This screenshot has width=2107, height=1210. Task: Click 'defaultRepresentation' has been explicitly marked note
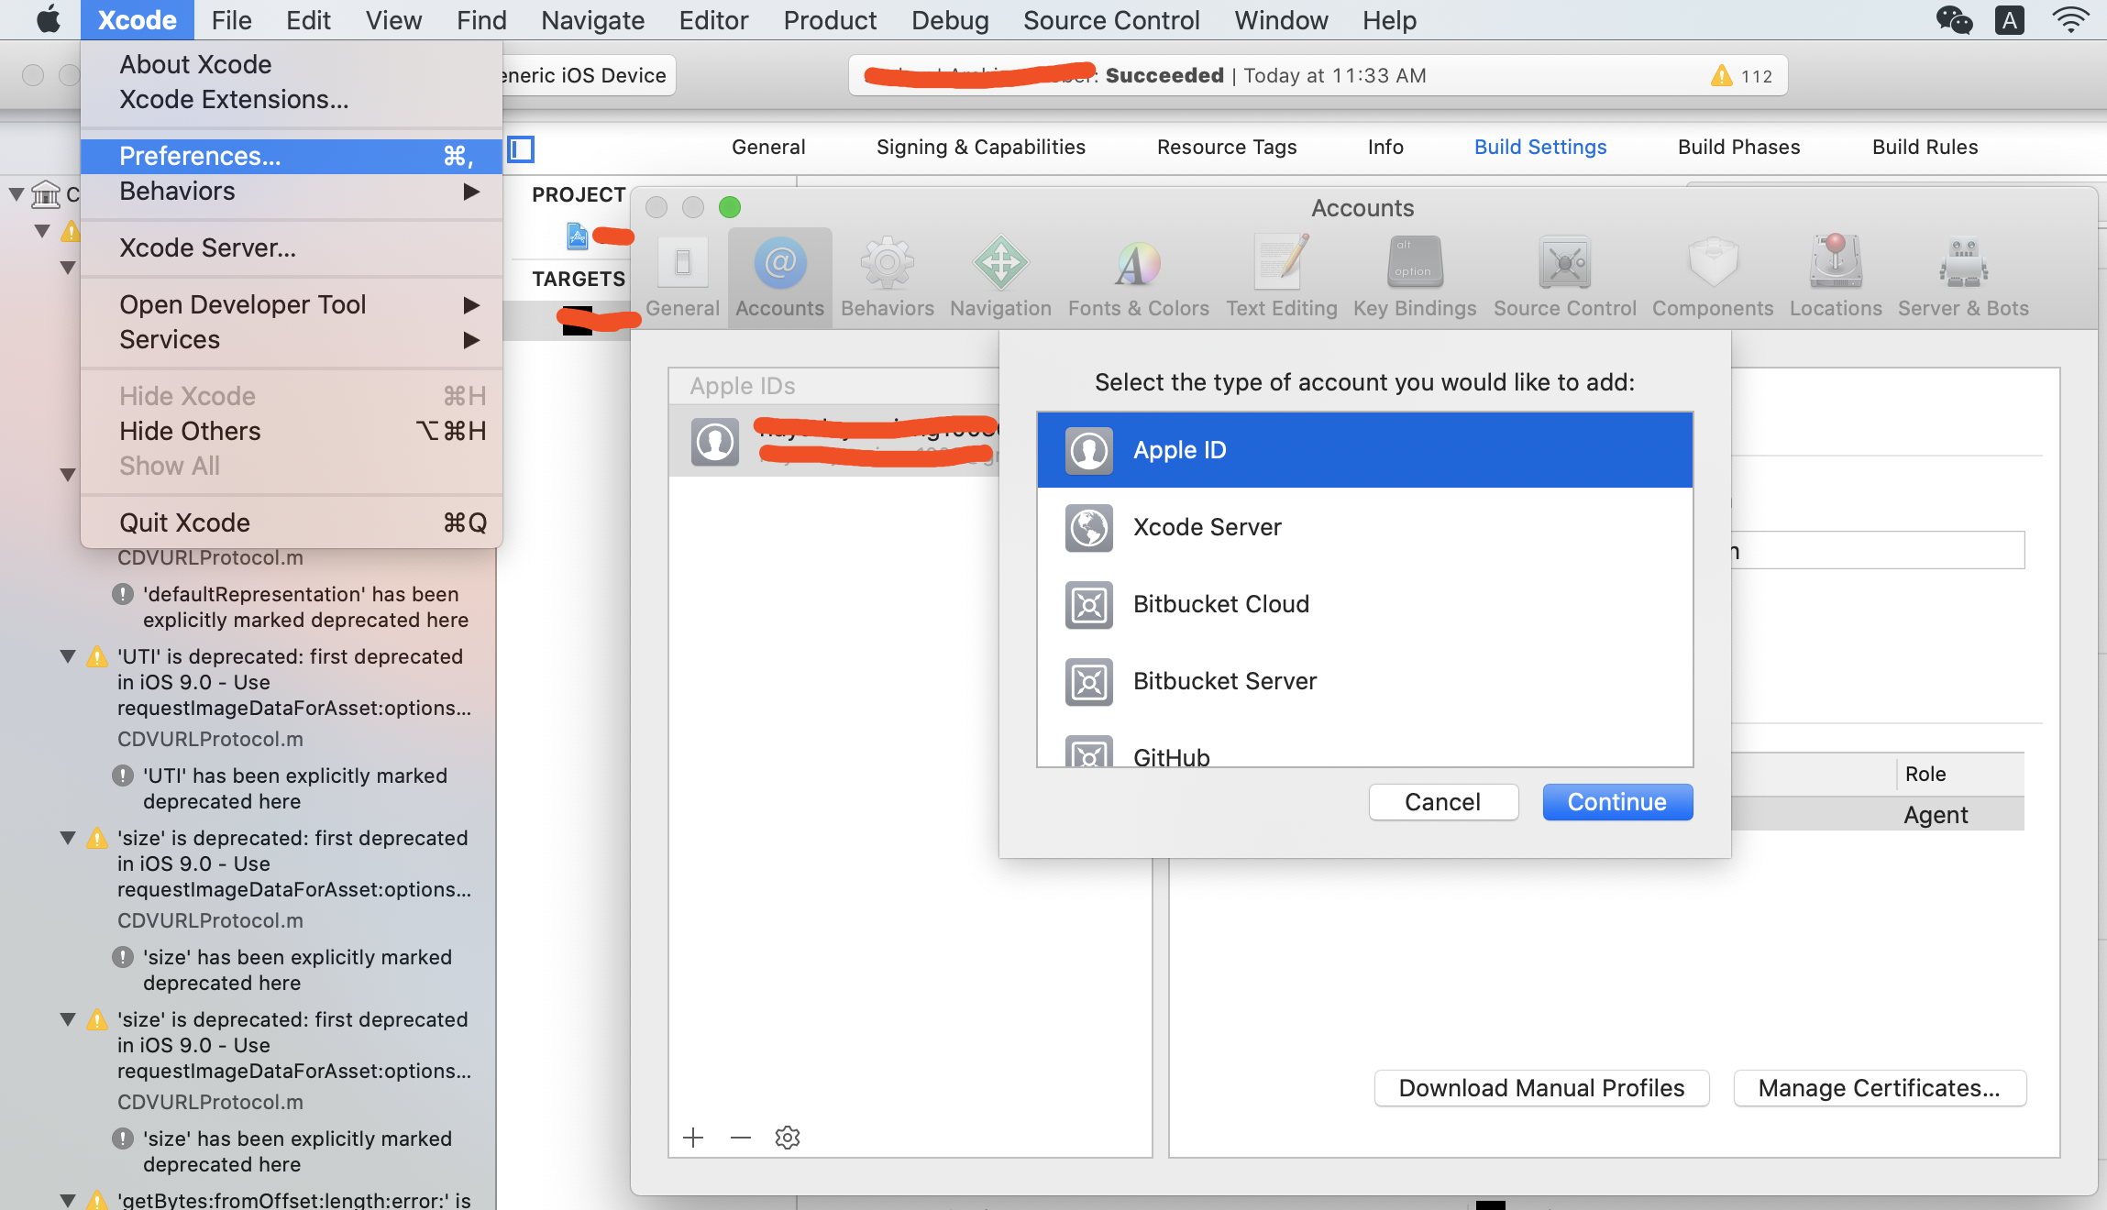(305, 607)
